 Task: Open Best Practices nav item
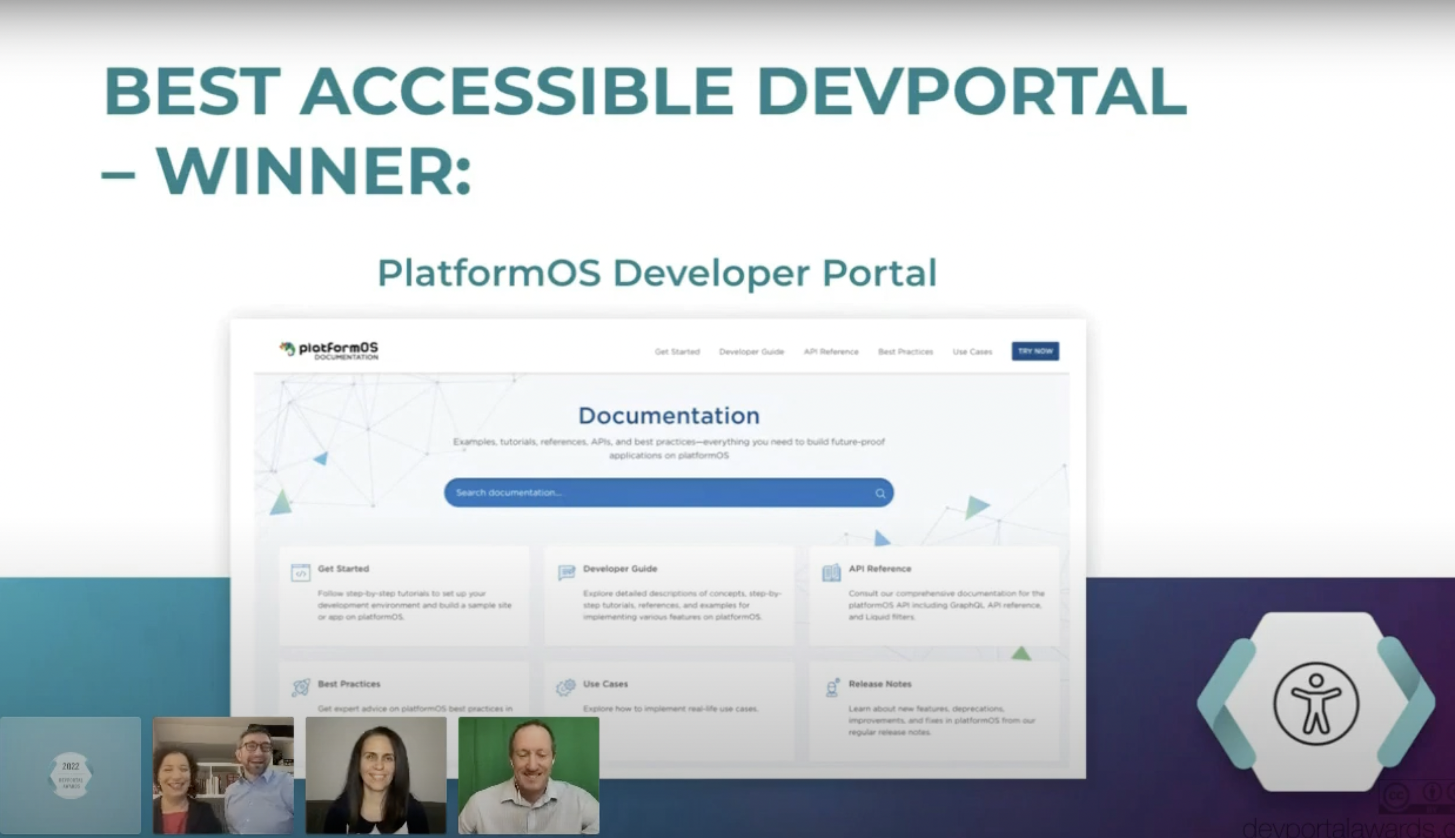[x=905, y=352]
